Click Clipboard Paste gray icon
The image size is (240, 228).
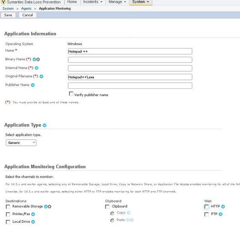132,220
